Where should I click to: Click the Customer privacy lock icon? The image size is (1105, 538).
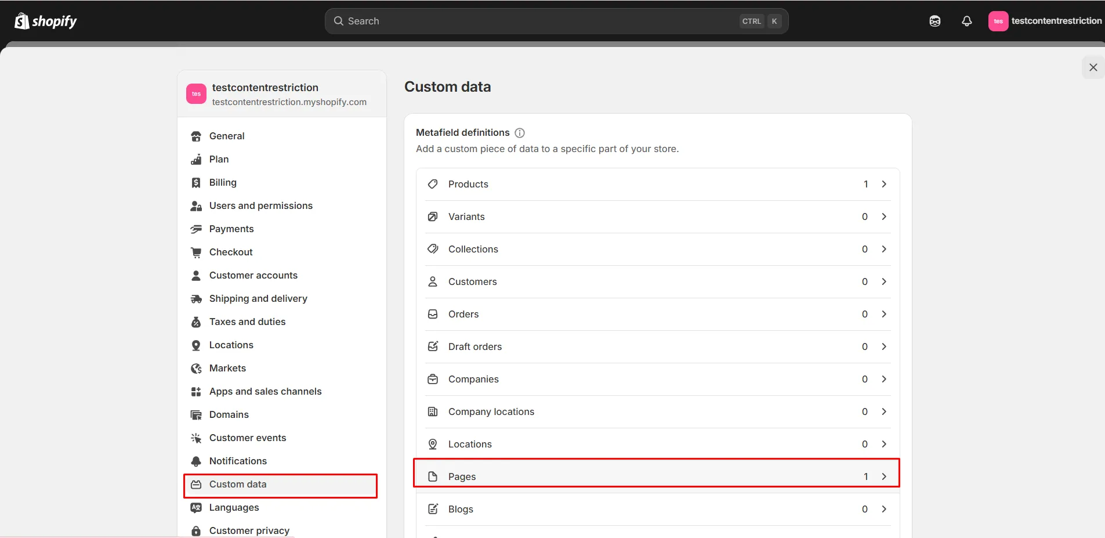[196, 530]
